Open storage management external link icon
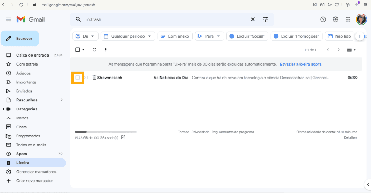The height and width of the screenshot is (193, 371). coord(123,137)
